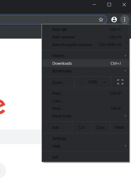The height and width of the screenshot is (181, 131).
Task: Choose New incognito window
Action: 85,45
